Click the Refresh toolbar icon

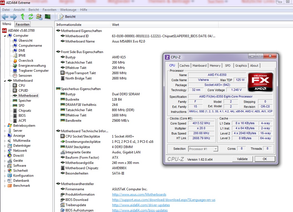(x=31, y=17)
